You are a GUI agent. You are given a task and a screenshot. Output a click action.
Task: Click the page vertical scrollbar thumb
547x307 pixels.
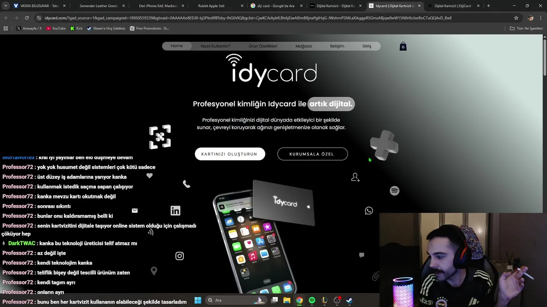click(545, 58)
